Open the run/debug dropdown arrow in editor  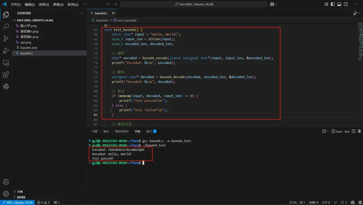(359, 13)
